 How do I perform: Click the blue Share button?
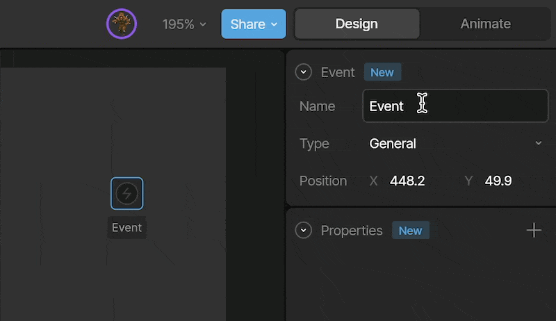click(254, 24)
